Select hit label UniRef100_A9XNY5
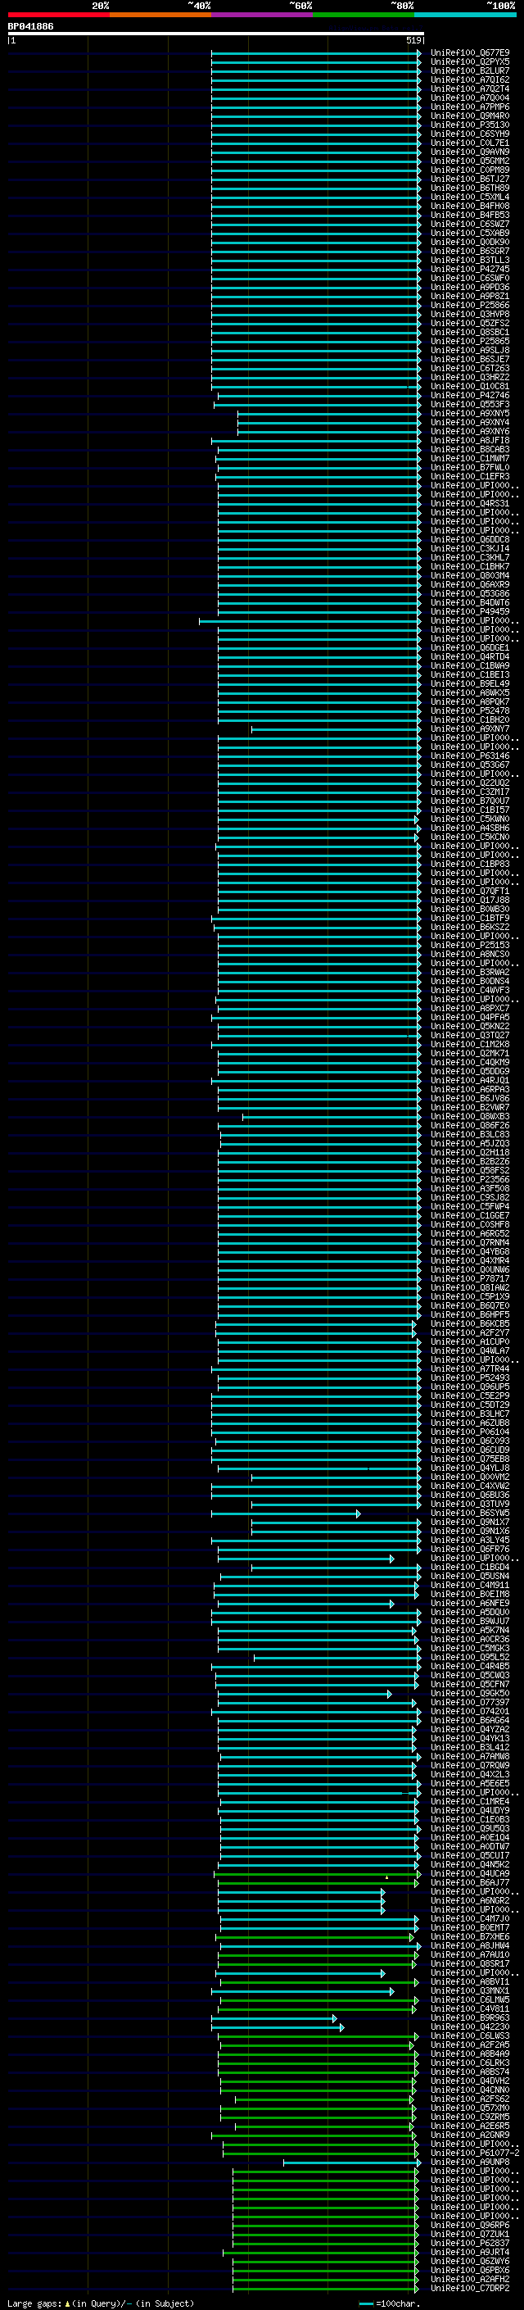524x2310 pixels. pos(470,413)
